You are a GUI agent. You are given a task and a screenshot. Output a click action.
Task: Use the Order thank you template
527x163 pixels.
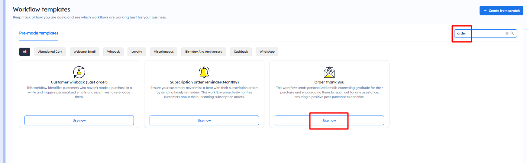(329, 120)
